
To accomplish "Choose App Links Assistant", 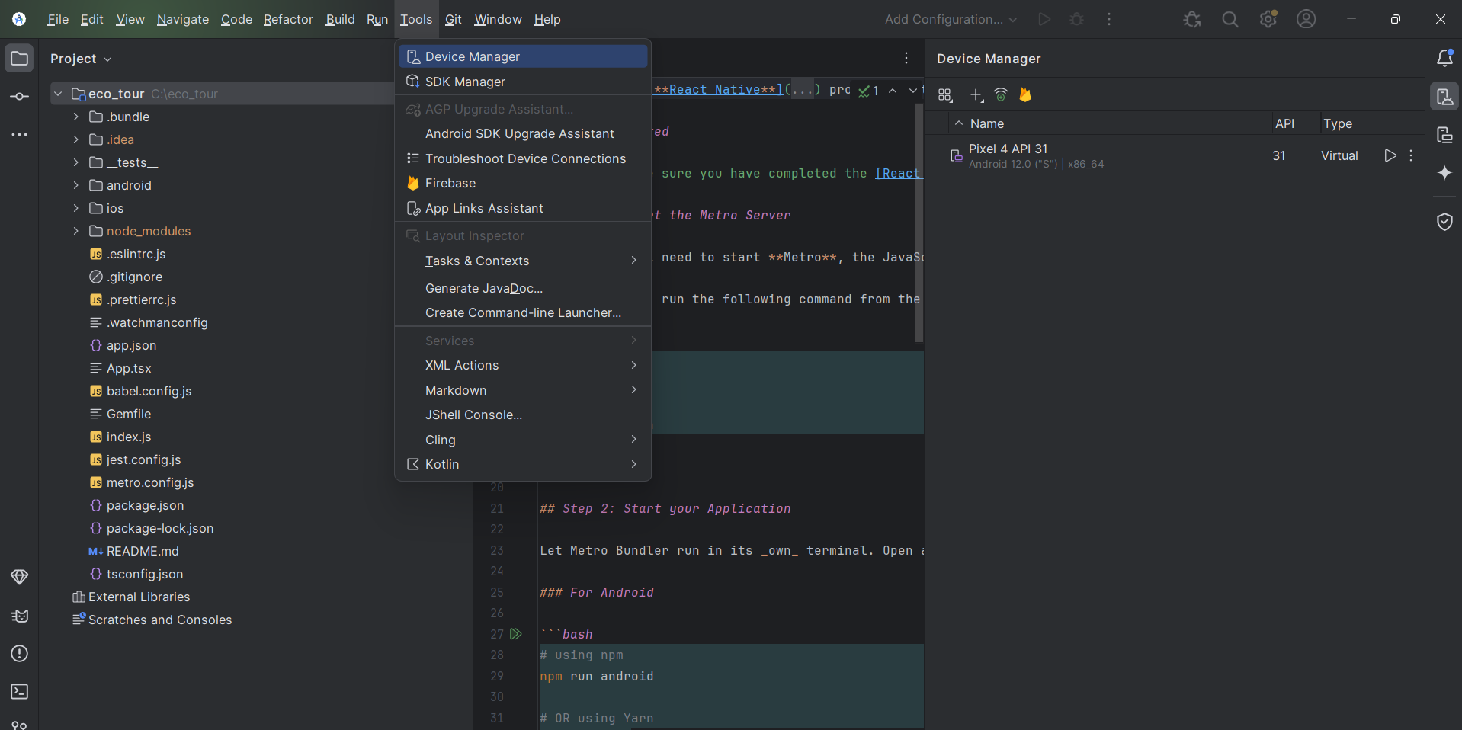I will coord(523,208).
